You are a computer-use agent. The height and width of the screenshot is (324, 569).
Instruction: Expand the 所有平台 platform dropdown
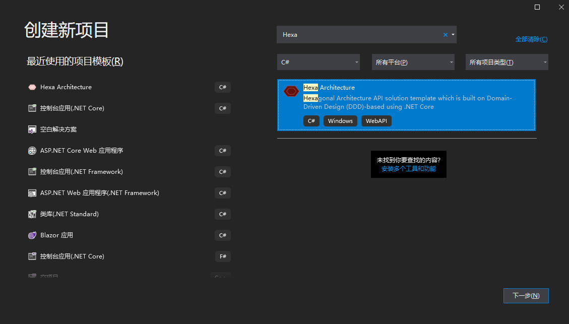pos(413,62)
